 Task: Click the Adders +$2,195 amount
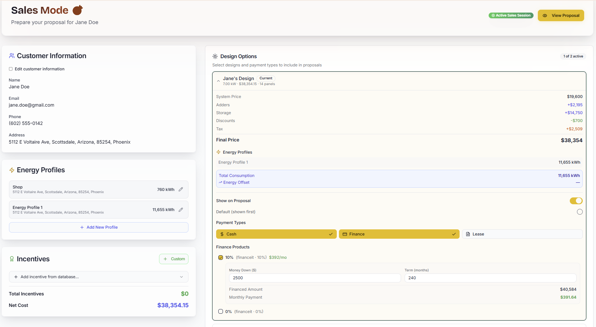575,105
